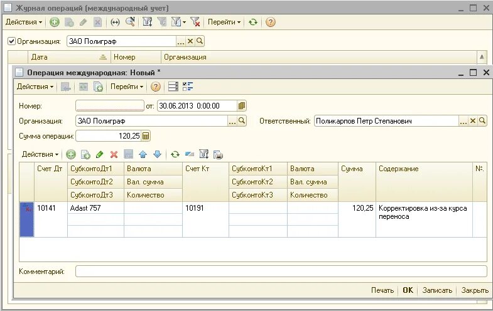Open Перейти menu in operation window
This screenshot has width=493, height=311.
click(x=127, y=87)
